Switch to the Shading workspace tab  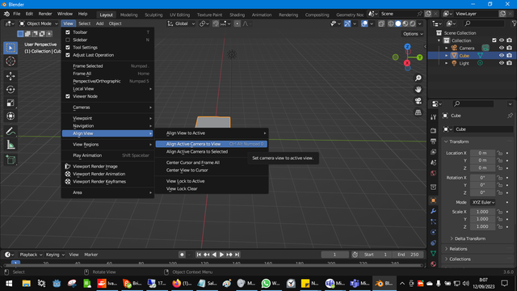[237, 15]
